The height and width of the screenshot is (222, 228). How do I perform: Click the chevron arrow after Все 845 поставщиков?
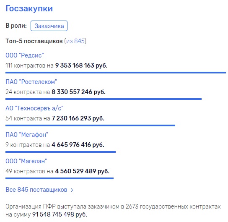click(72, 190)
